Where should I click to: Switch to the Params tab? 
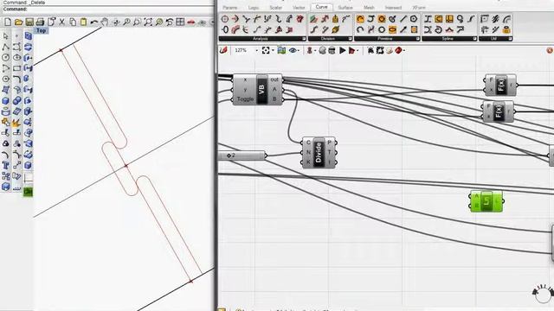(x=230, y=8)
